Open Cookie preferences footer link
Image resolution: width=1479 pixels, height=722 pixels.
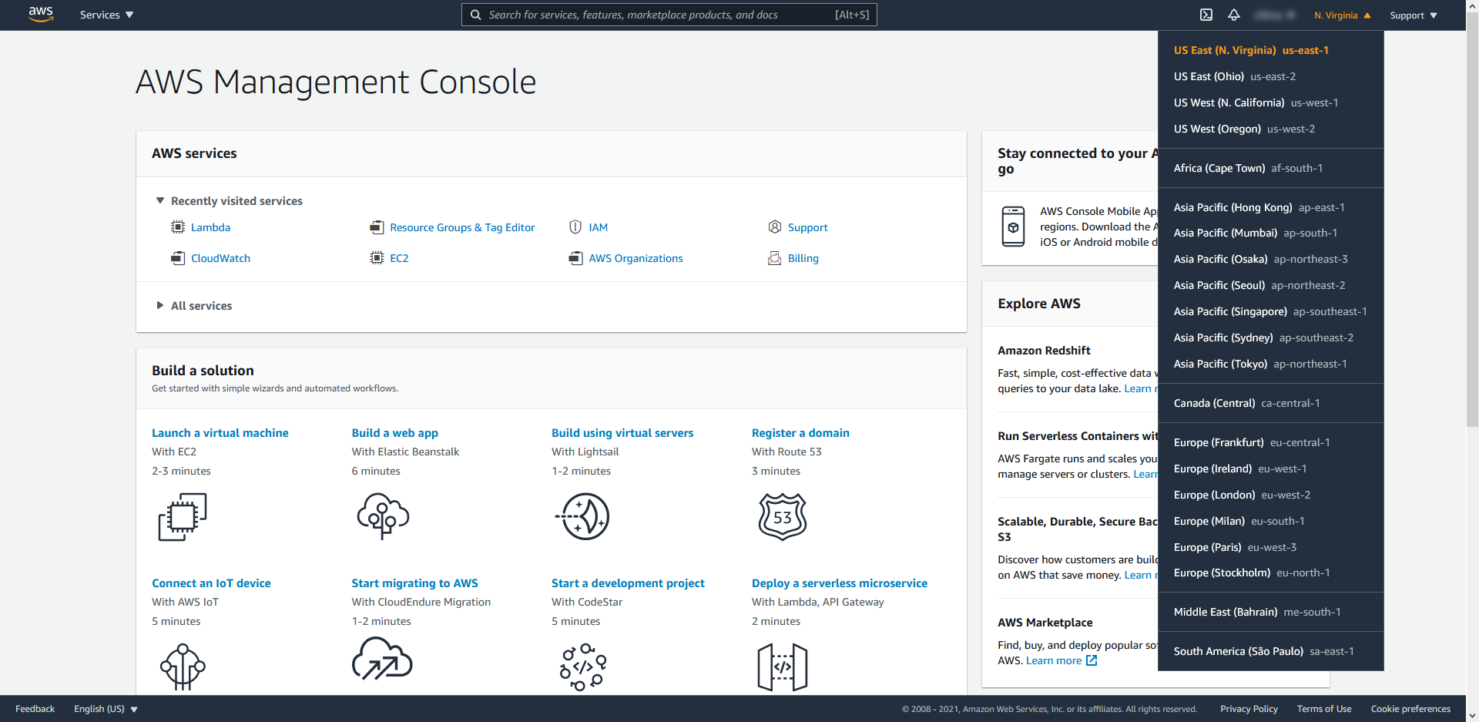1410,709
